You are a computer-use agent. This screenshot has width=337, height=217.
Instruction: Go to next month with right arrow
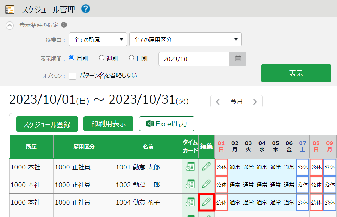(x=255, y=101)
